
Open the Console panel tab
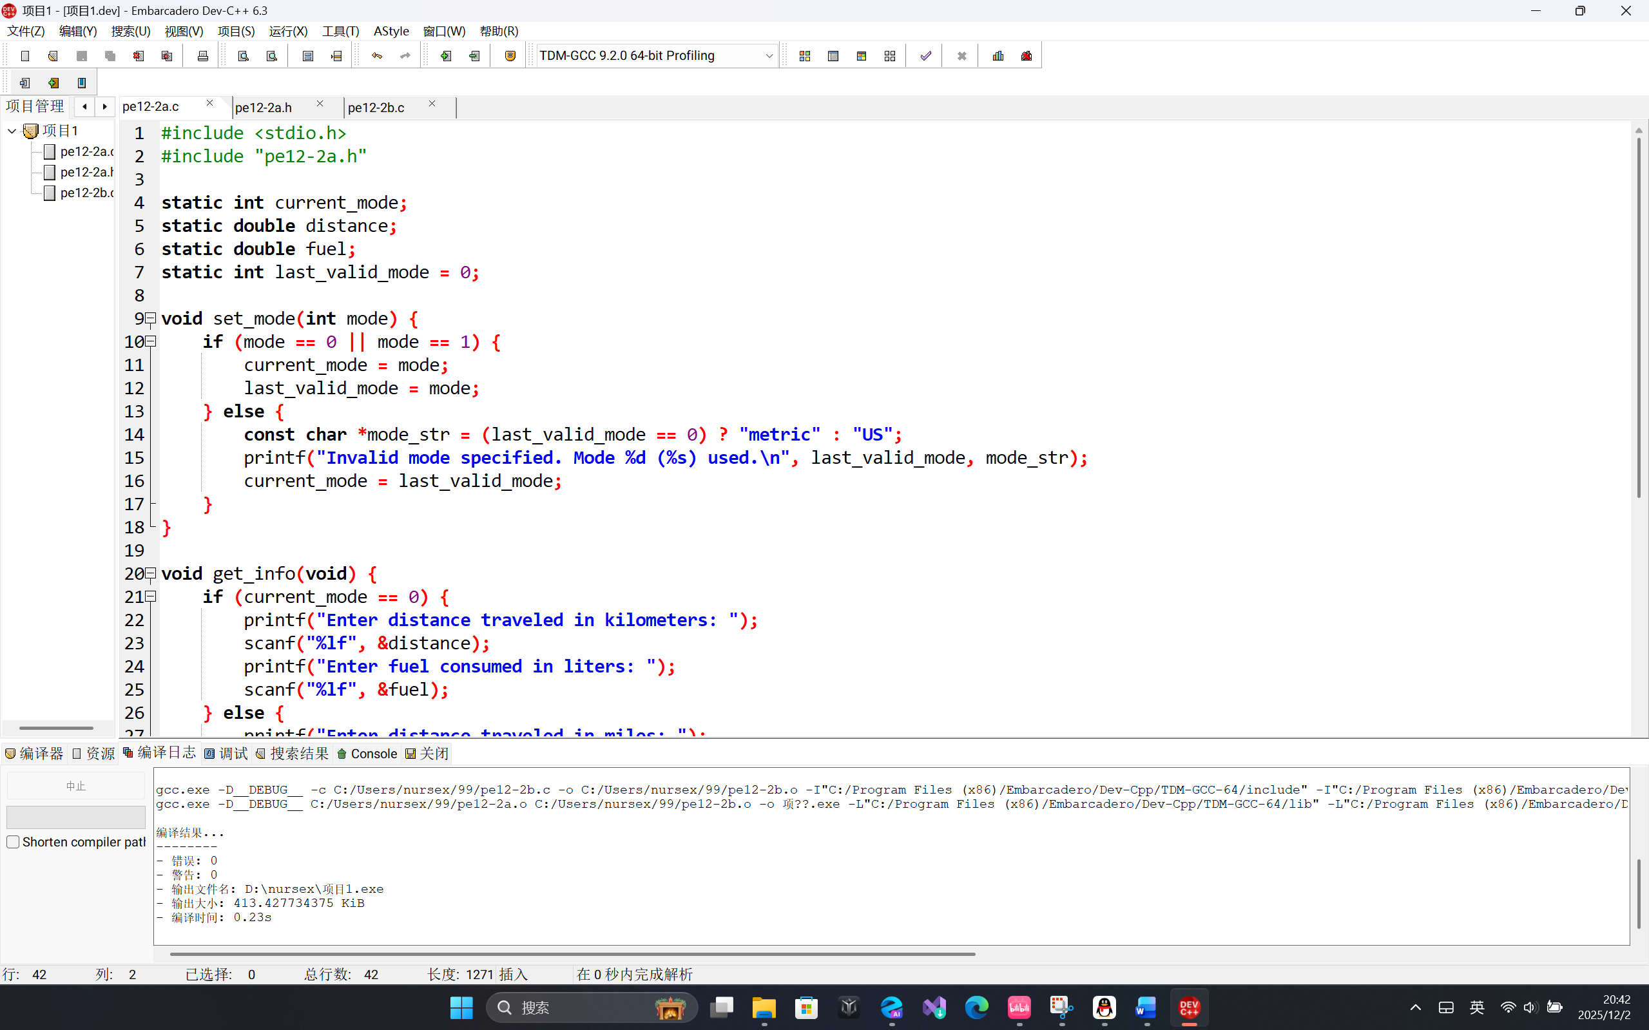(367, 754)
